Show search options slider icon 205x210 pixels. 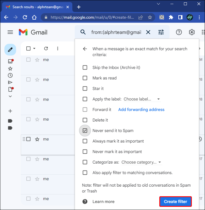point(161,32)
